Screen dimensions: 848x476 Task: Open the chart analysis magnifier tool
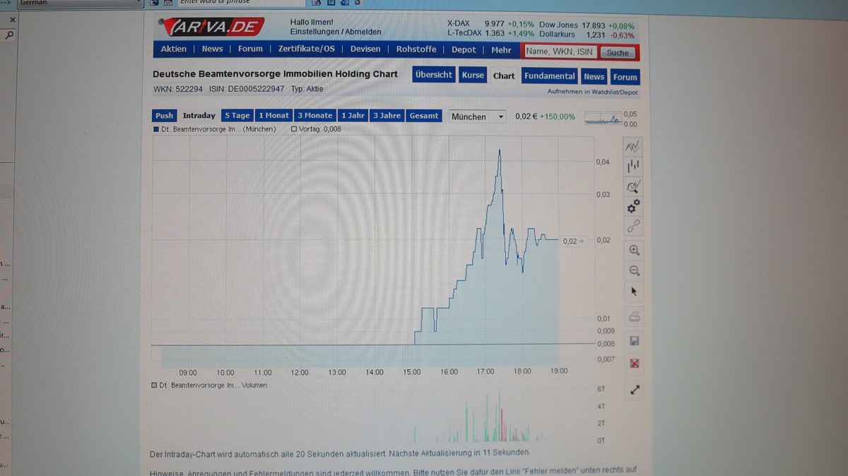(633, 186)
